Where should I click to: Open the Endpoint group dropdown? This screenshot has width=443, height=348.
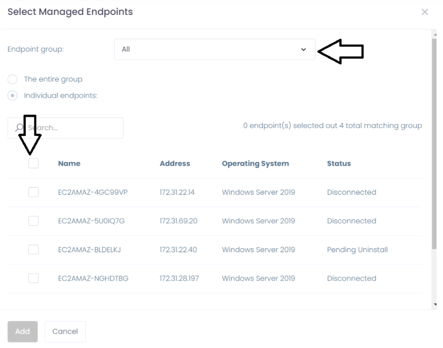tap(214, 50)
